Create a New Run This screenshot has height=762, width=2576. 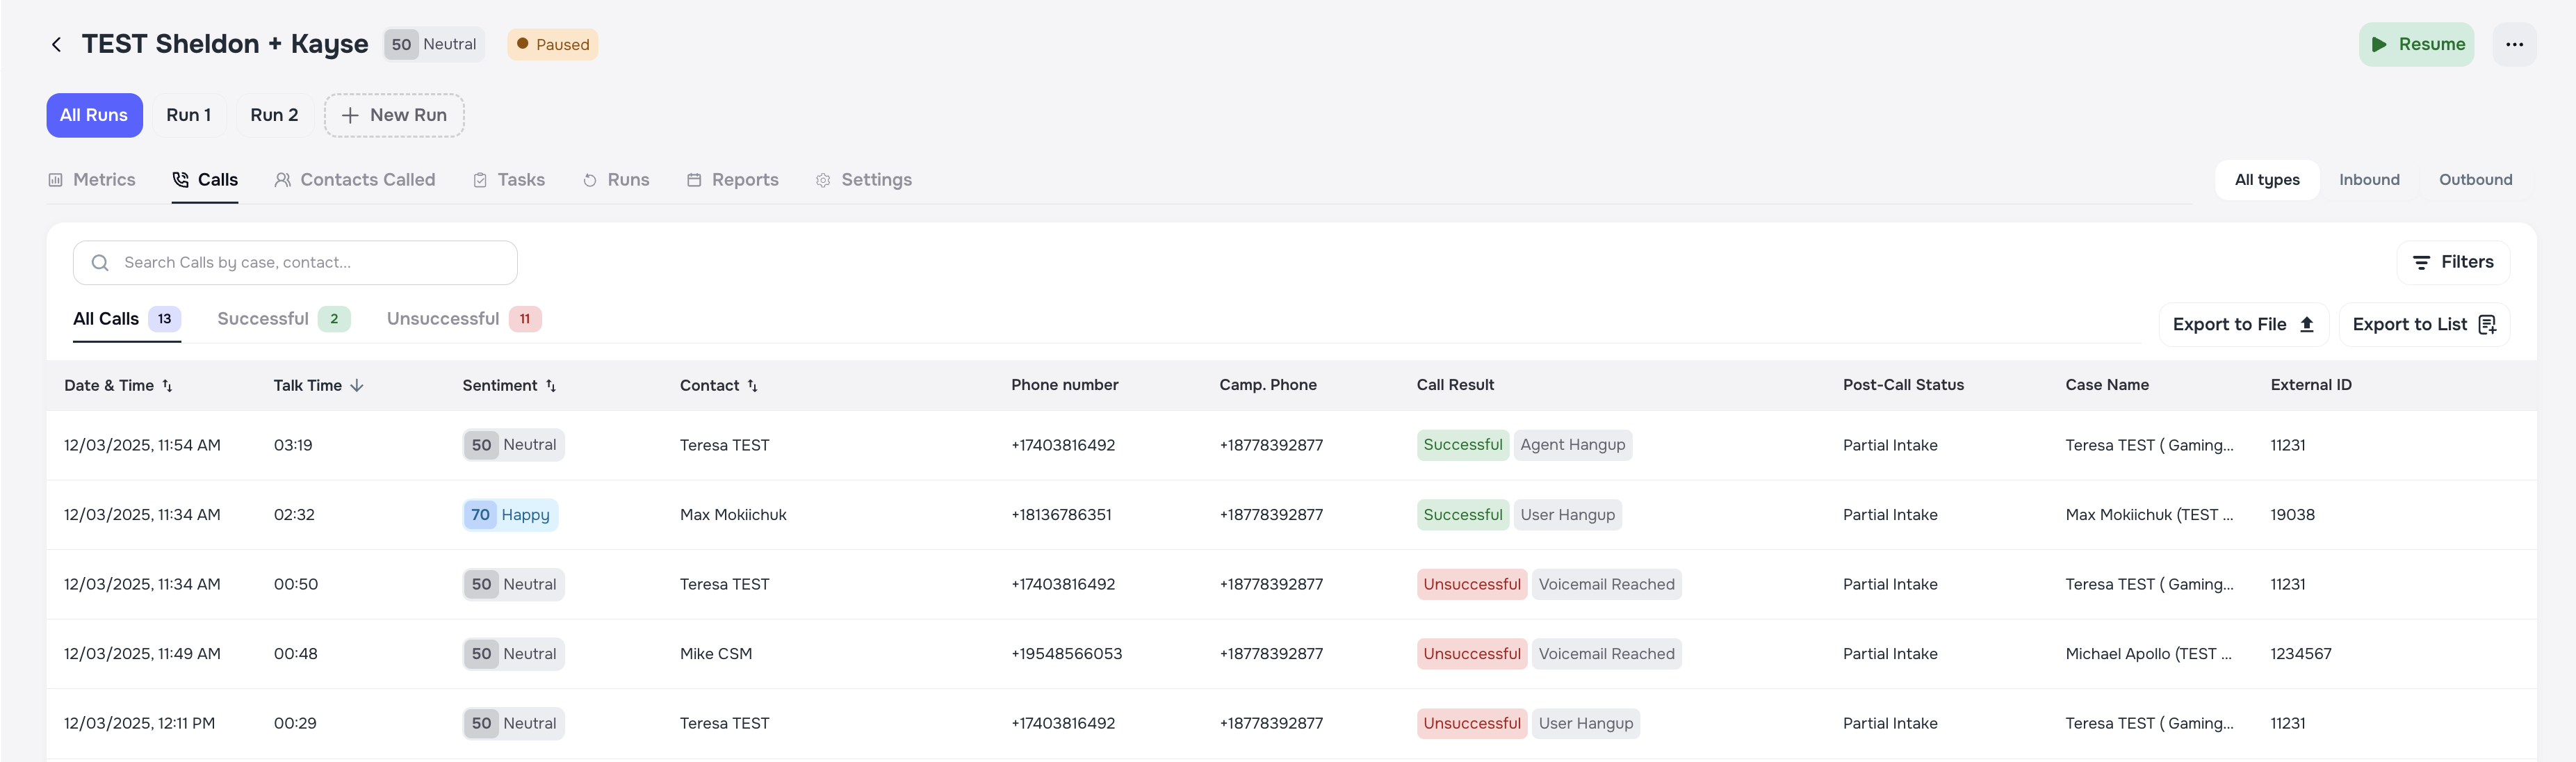point(393,115)
